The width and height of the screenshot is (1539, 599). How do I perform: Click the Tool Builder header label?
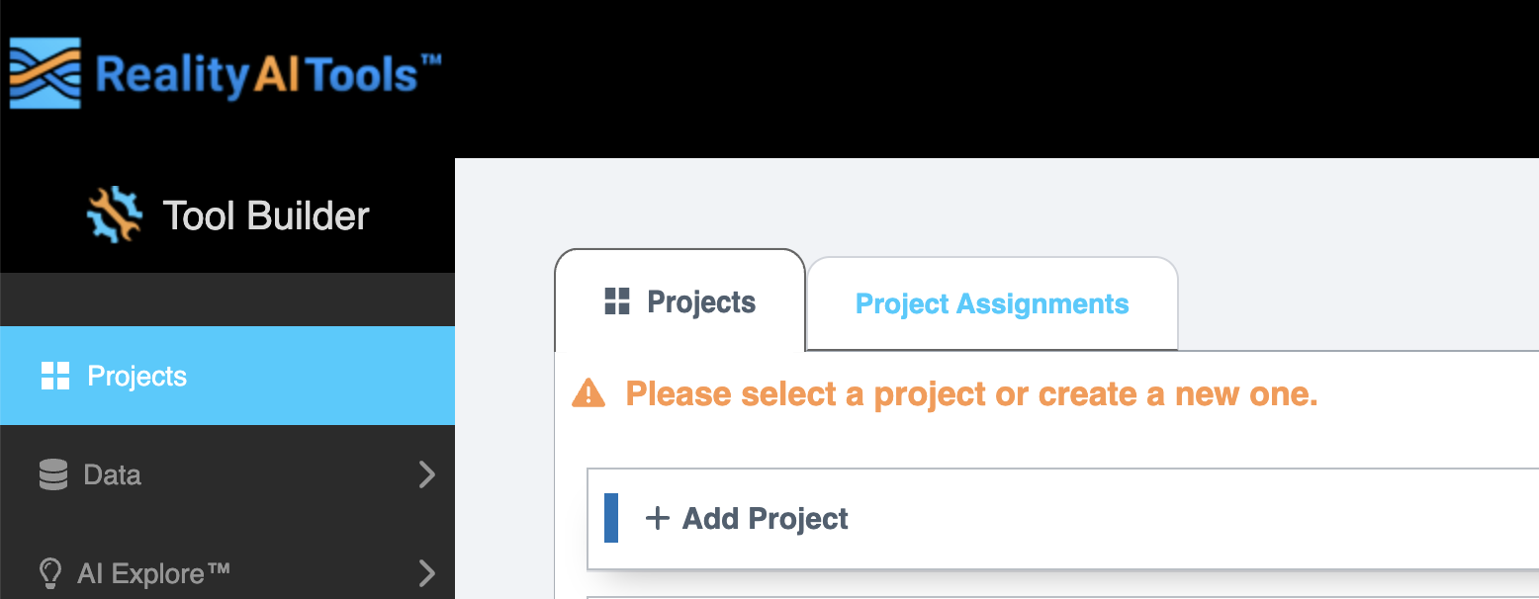click(265, 215)
